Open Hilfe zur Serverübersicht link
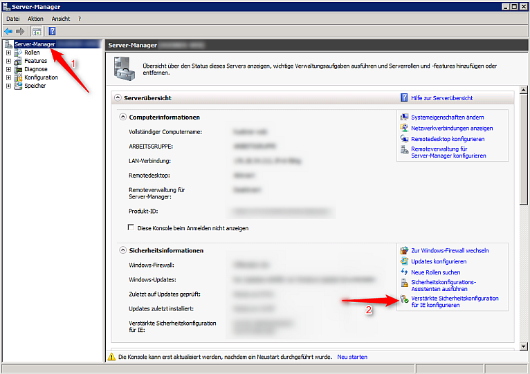530x374 pixels. [x=441, y=98]
